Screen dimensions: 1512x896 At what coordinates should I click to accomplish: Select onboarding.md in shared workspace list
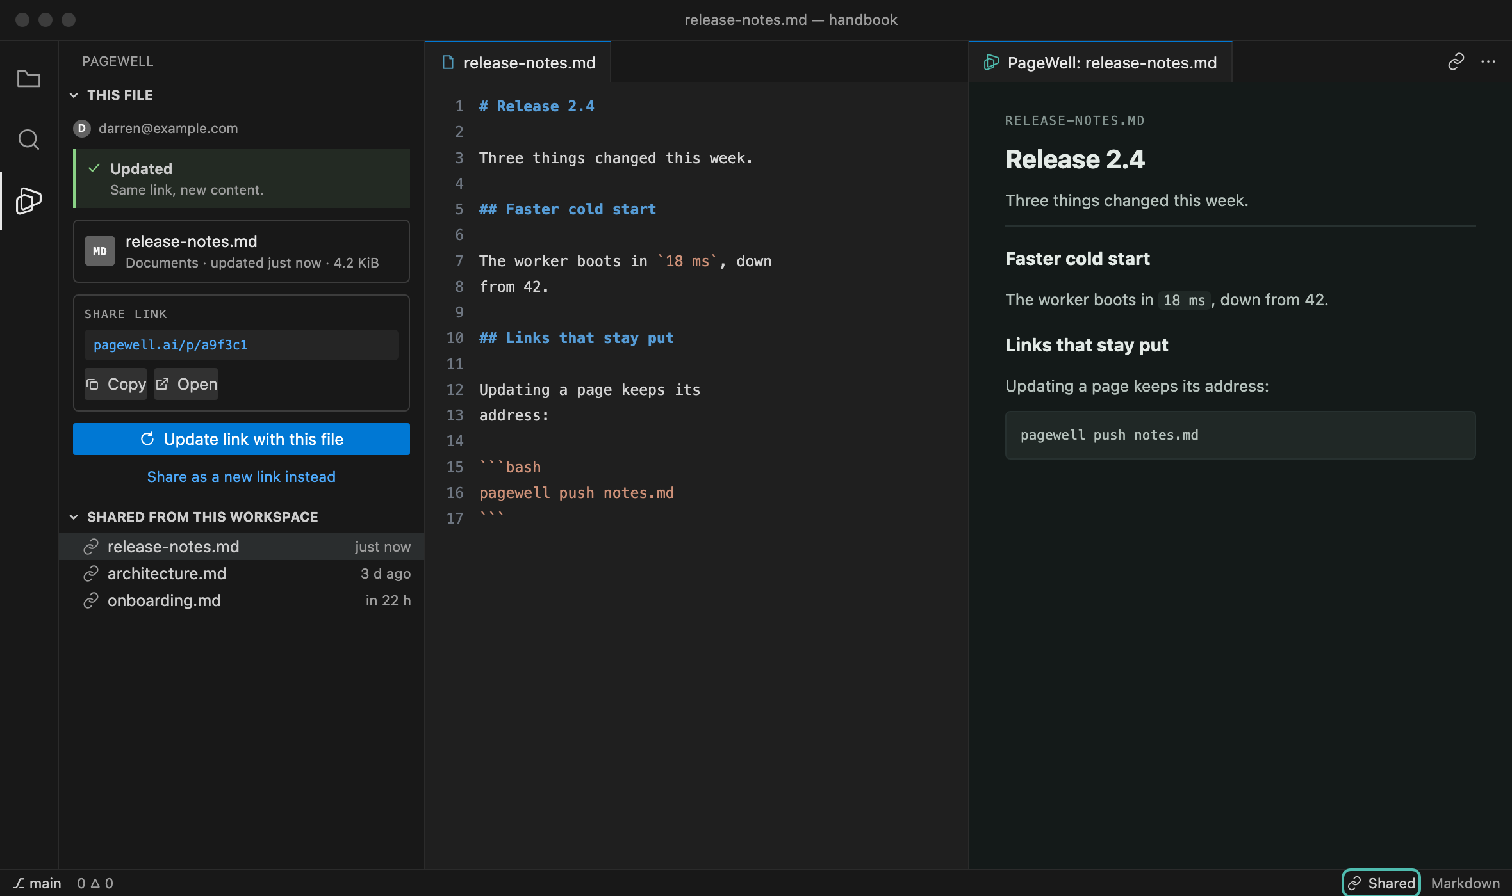[242, 600]
